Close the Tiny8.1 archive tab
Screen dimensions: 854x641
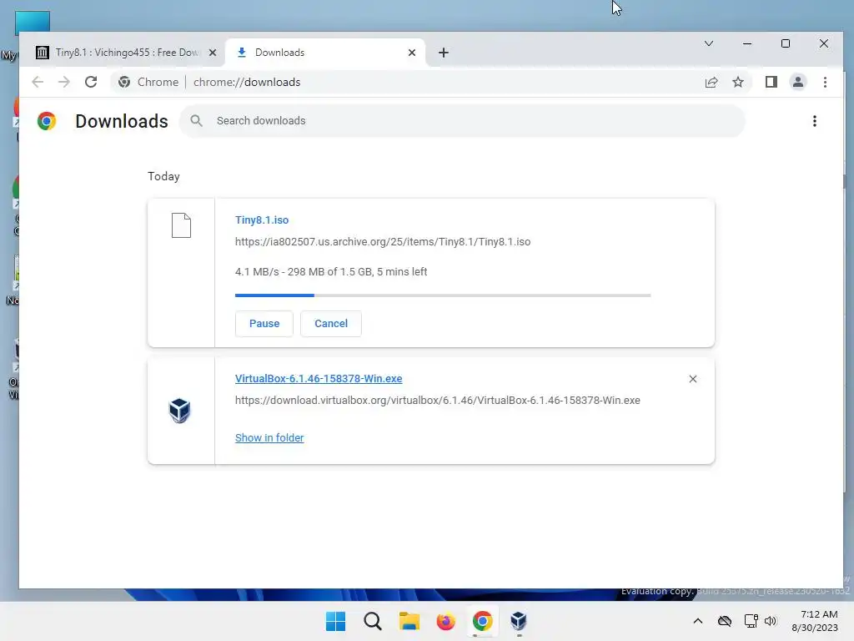tap(213, 53)
